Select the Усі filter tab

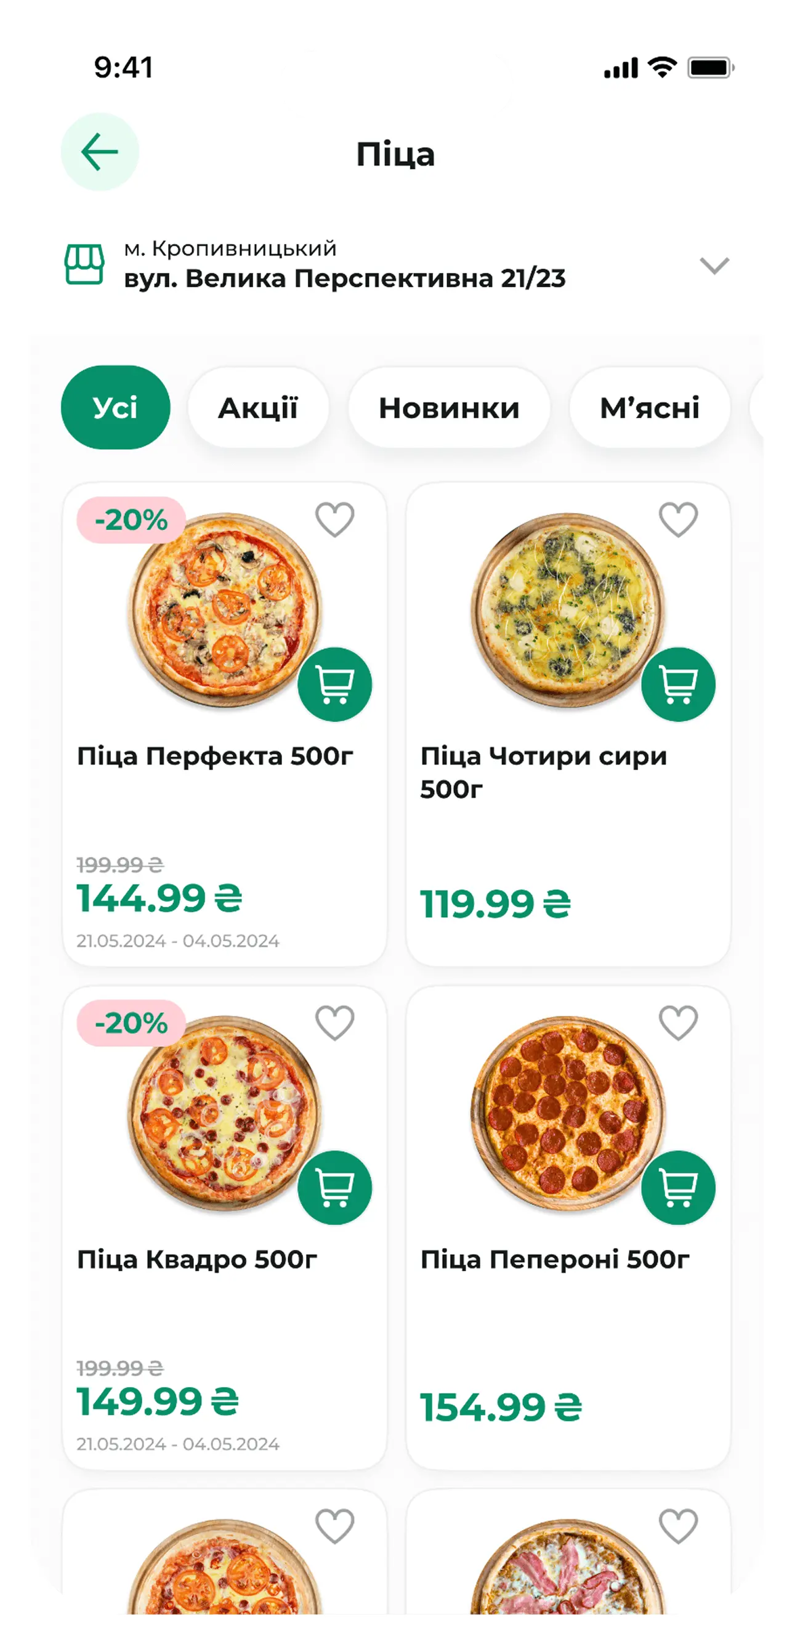(x=115, y=408)
